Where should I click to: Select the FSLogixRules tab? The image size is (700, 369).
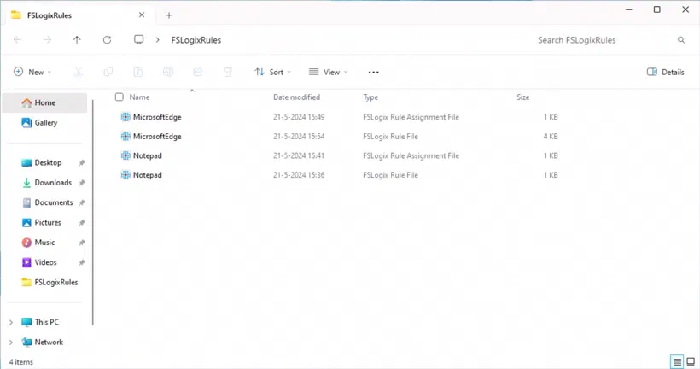click(79, 15)
